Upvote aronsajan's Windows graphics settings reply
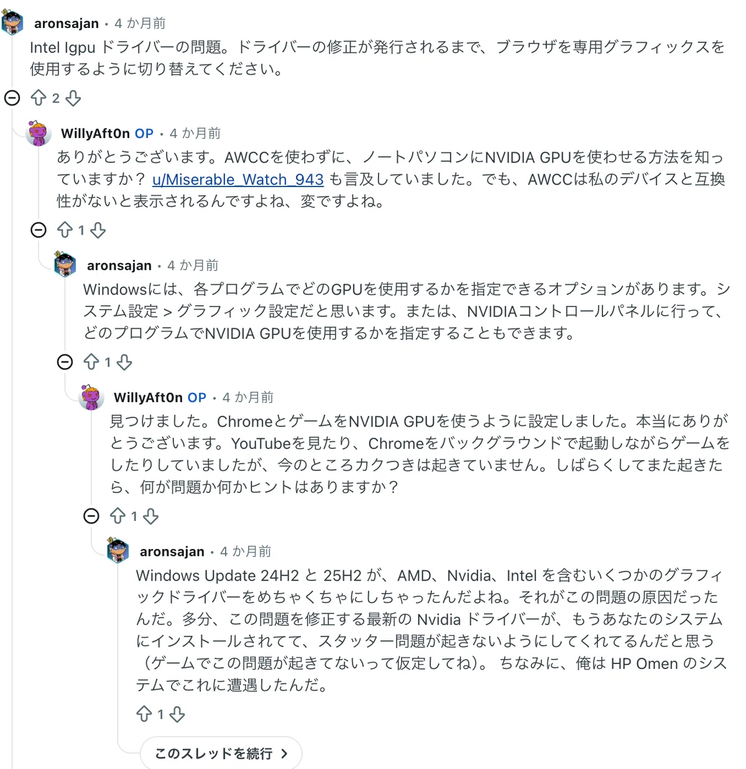746x769 pixels. pyautogui.click(x=91, y=362)
